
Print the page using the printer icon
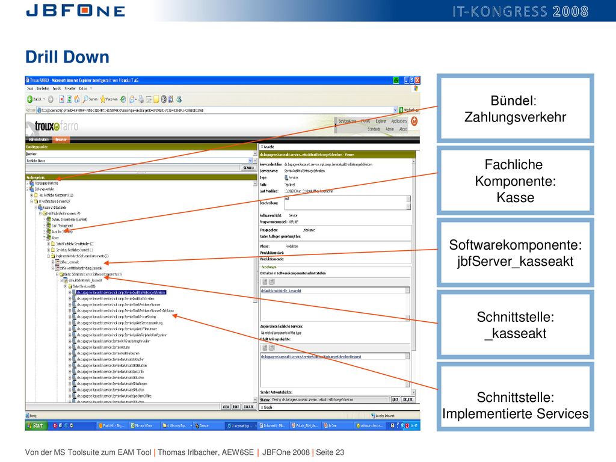click(141, 99)
